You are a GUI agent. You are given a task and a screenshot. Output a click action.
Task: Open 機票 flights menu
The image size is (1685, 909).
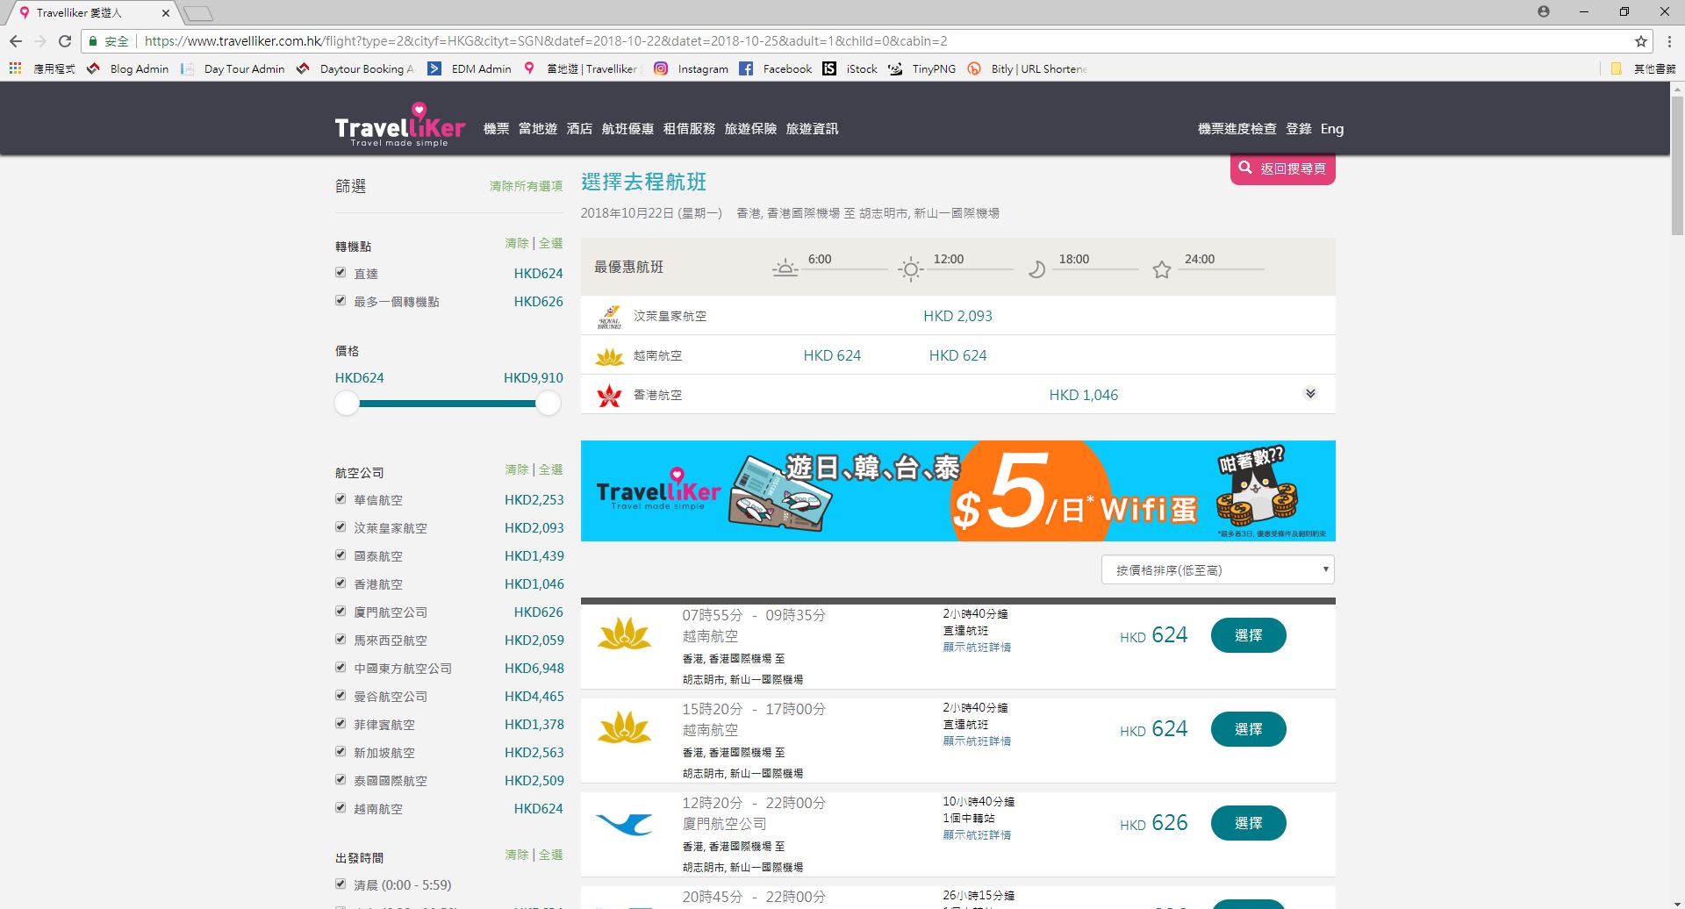tap(496, 129)
